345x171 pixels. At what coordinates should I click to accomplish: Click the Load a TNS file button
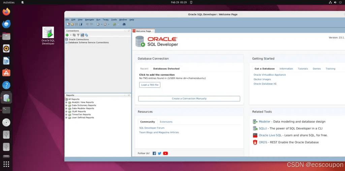(x=150, y=85)
